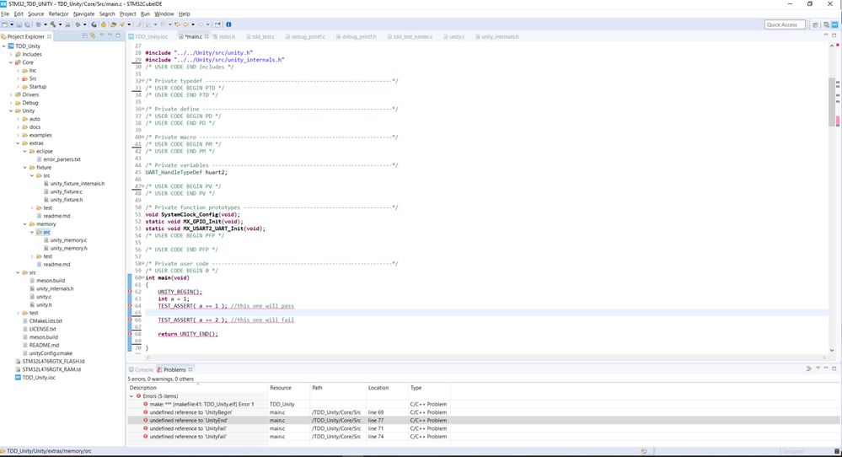Collapse the Errors (5 items) group
Image resolution: width=842 pixels, height=457 pixels.
pyautogui.click(x=131, y=395)
